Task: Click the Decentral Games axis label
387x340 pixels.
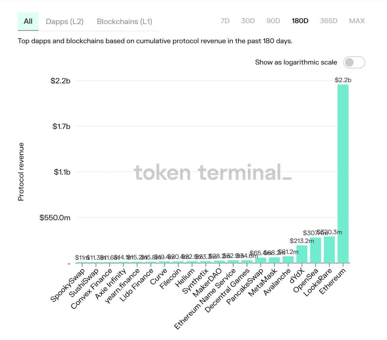Action: pyautogui.click(x=227, y=291)
